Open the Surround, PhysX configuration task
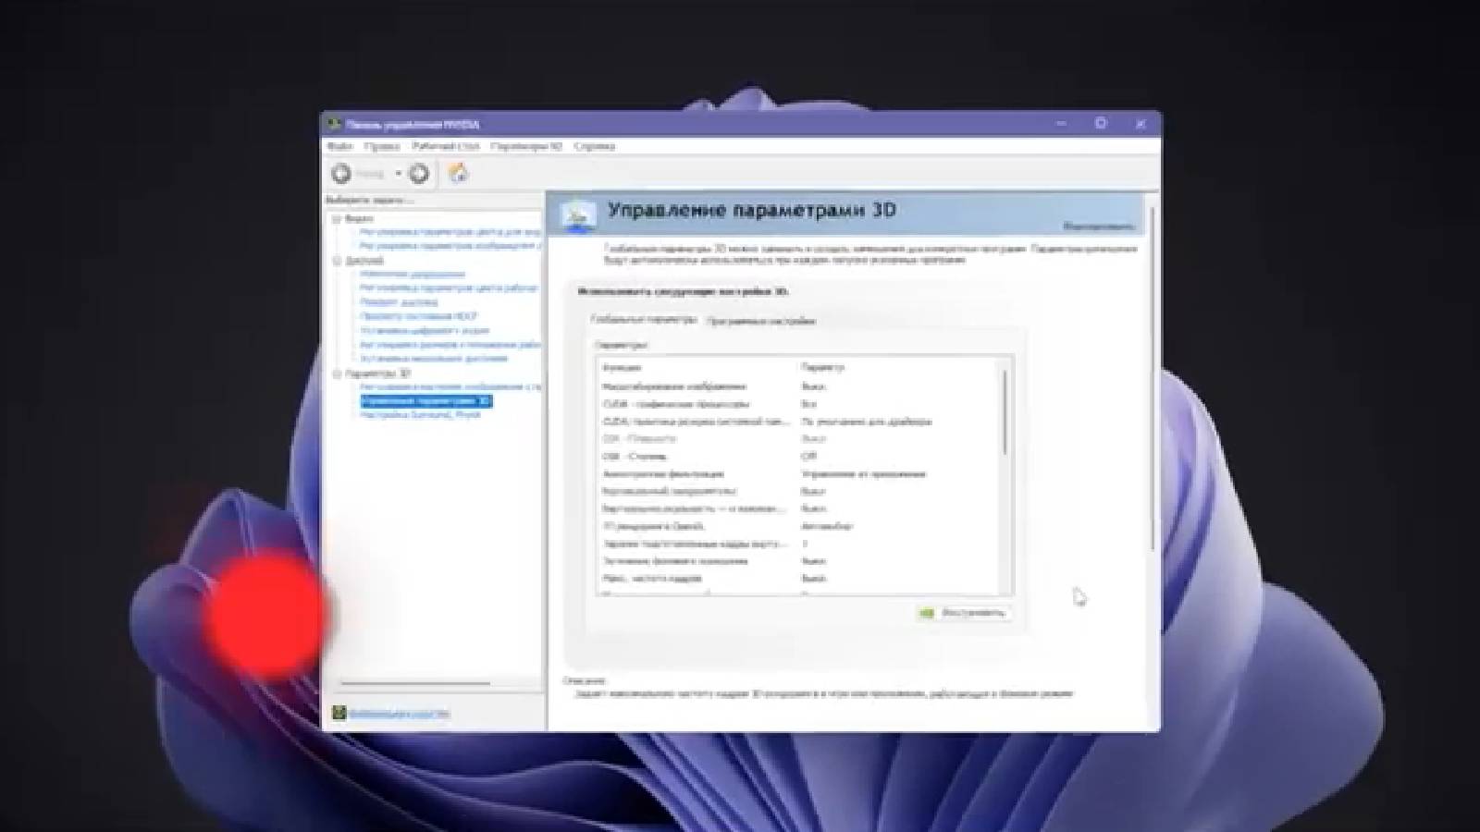The height and width of the screenshot is (832, 1480). point(420,415)
